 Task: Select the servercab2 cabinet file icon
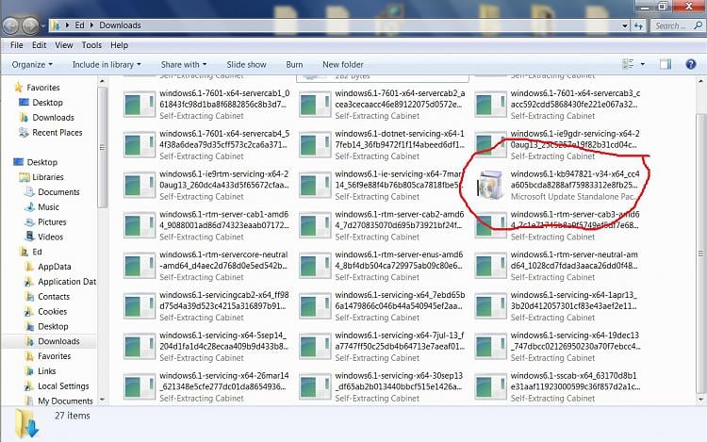pos(315,105)
